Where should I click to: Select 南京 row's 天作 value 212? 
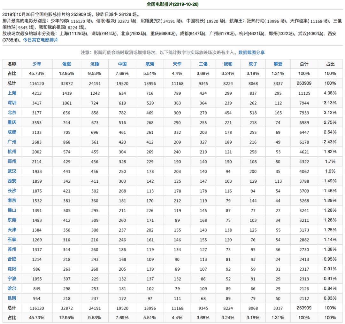tap(177, 201)
